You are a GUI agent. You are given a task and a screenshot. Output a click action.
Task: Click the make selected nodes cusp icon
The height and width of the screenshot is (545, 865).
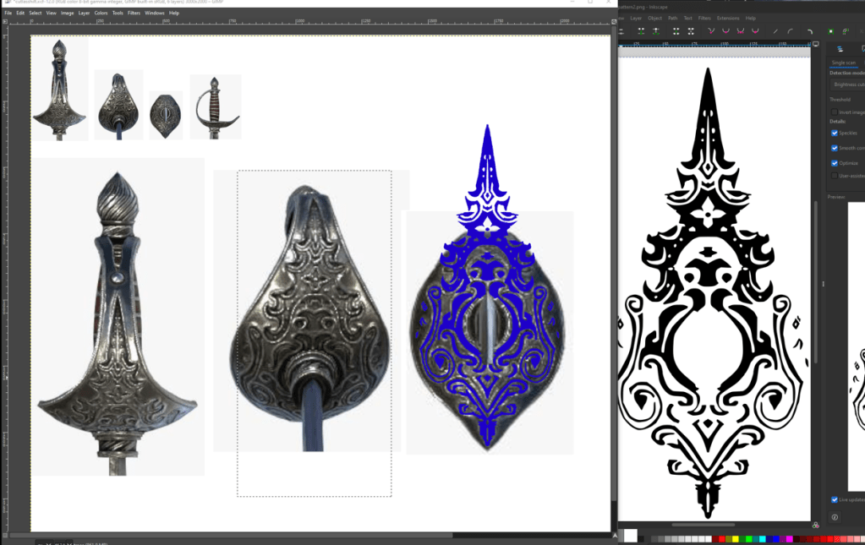click(x=711, y=31)
